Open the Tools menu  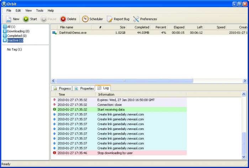tap(40, 11)
